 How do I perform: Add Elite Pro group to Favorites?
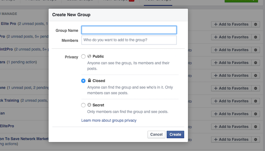pyautogui.click(x=231, y=24)
